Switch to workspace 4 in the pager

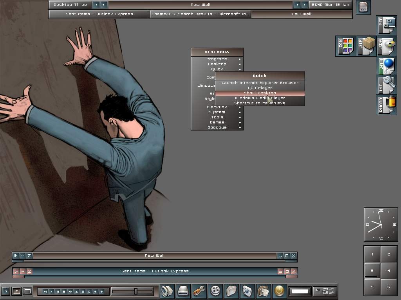[389, 271]
